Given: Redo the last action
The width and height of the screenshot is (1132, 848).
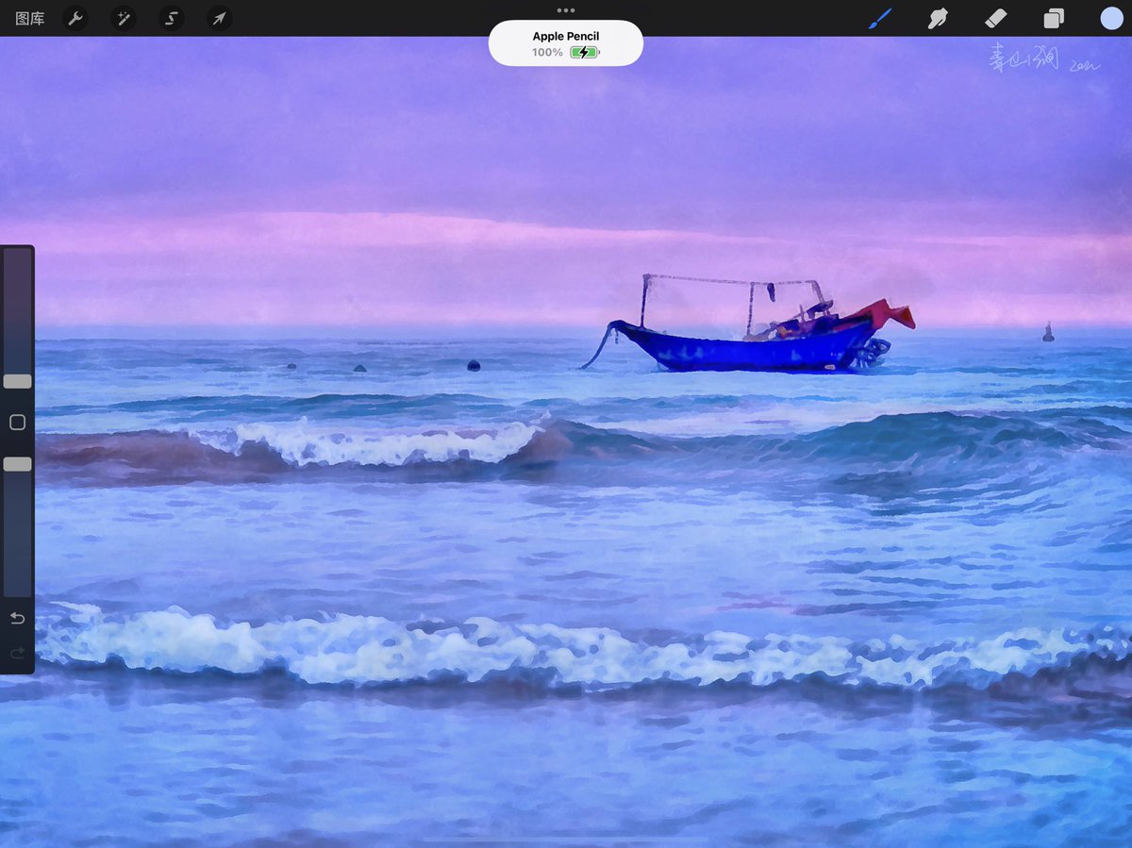Looking at the screenshot, I should point(17,653).
